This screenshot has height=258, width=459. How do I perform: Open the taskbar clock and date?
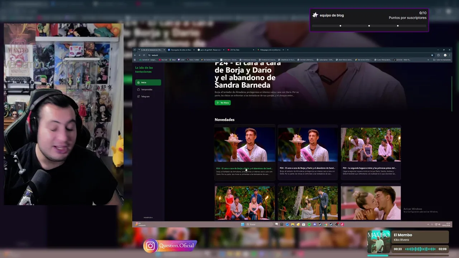pyautogui.click(x=446, y=224)
